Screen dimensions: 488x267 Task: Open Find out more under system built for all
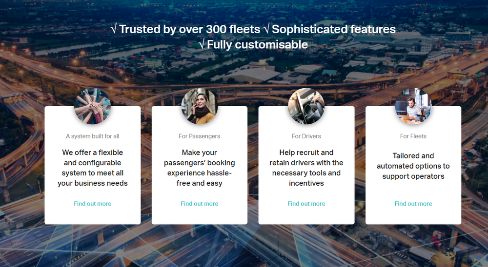coord(92,204)
